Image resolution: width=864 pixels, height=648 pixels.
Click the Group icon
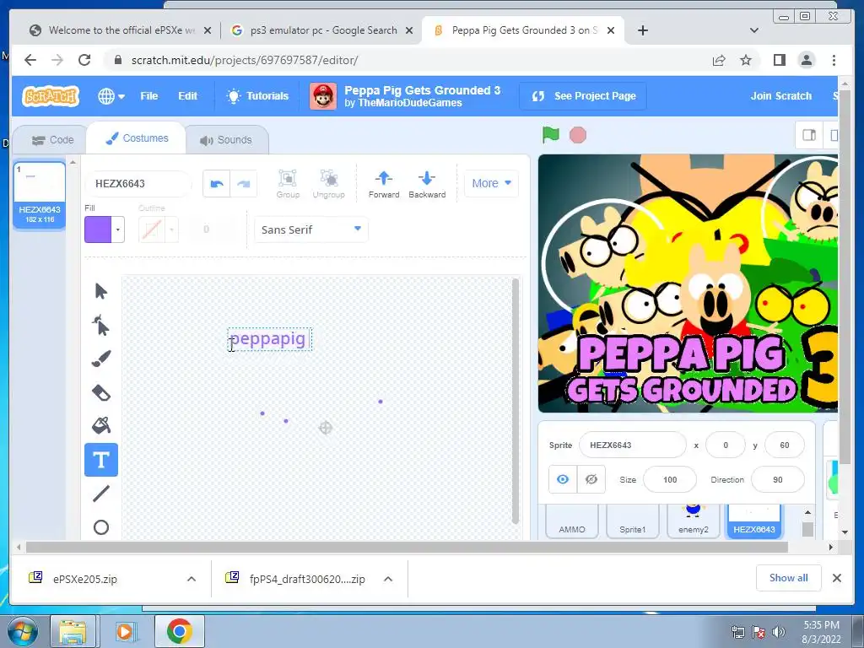tap(288, 183)
